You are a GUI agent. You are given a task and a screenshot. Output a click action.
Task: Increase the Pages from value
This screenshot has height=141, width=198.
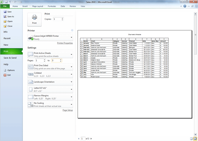tap(45, 60)
